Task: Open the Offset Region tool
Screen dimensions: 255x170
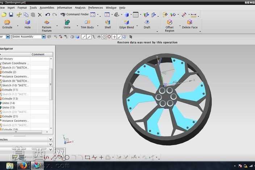Action: coord(170,26)
